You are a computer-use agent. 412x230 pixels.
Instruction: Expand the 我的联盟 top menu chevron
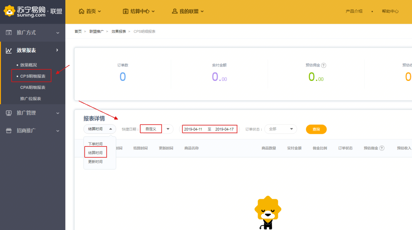[x=202, y=11]
